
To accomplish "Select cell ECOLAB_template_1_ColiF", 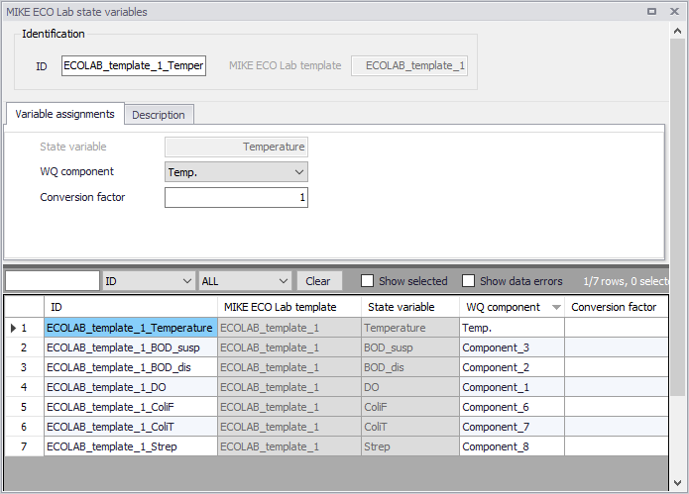I will (x=131, y=407).
